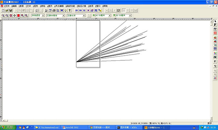The width and height of the screenshot is (218, 130).
Task: Switch to the 3D view button
Action: coord(80,10)
